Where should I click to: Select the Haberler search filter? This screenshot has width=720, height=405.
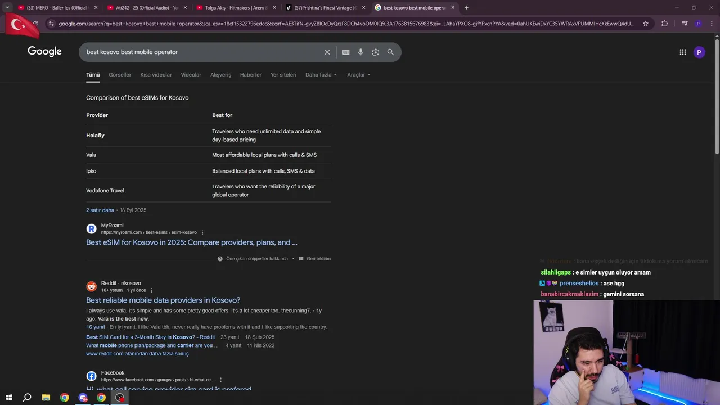pos(251,75)
